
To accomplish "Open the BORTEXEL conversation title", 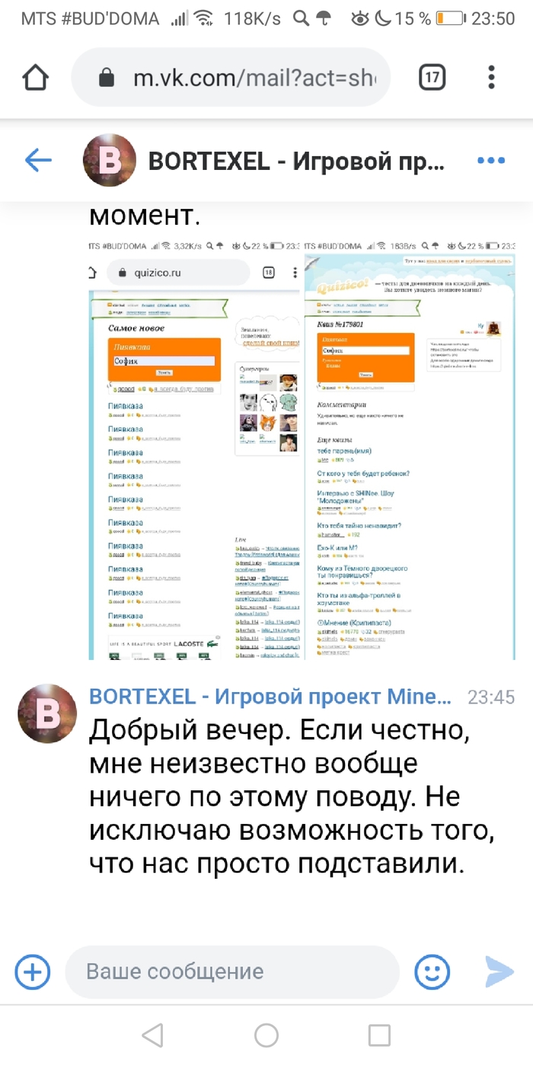I will [x=296, y=161].
